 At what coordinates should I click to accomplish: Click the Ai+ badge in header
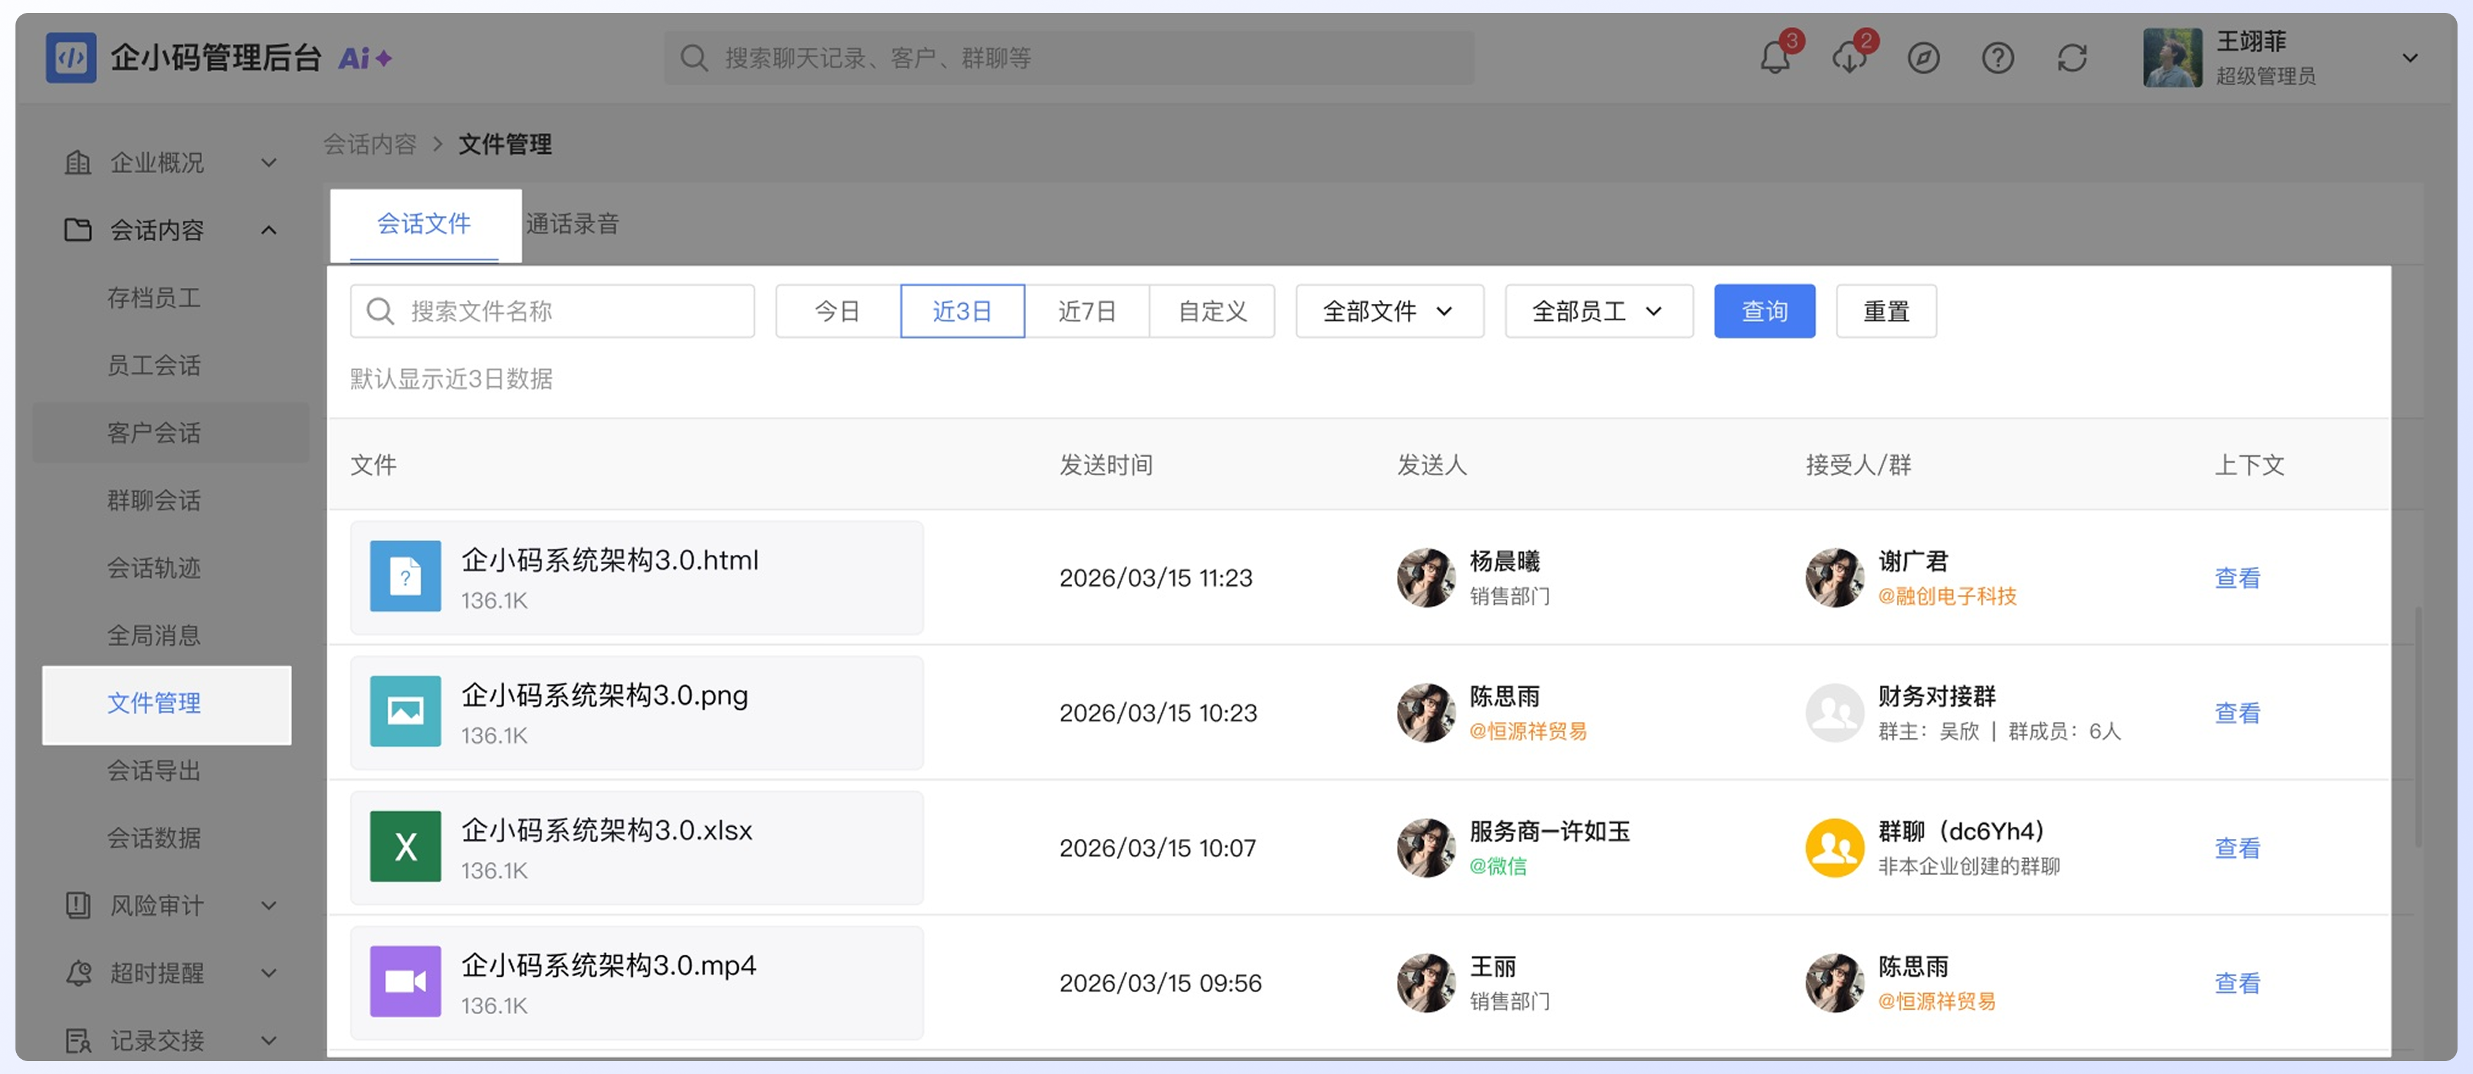(364, 59)
